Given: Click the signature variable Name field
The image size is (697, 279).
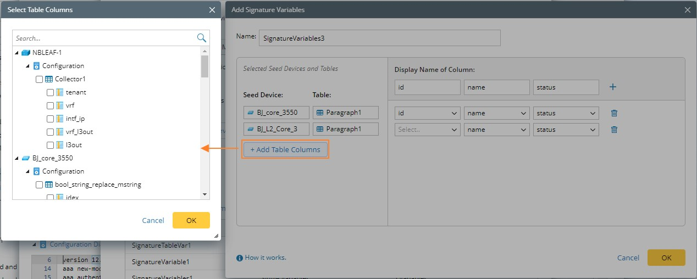Looking at the screenshot, I should (379, 38).
